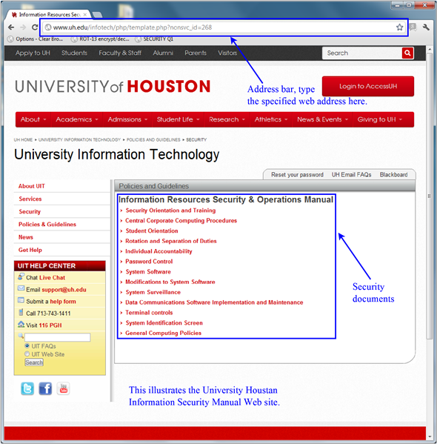437x444 pixels.
Task: Click the Live Chat icon in Help Center
Action: coord(21,276)
